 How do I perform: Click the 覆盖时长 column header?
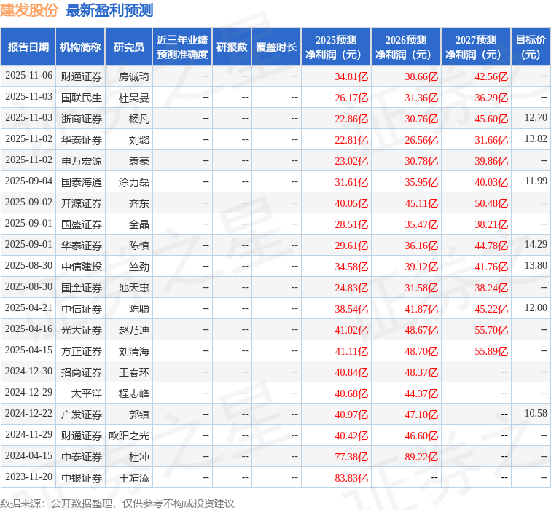(276, 47)
